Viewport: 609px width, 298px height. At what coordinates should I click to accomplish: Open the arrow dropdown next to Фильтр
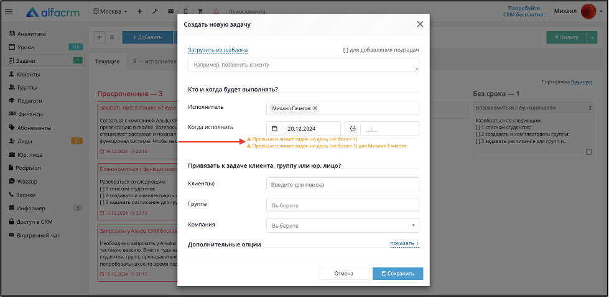pos(592,37)
